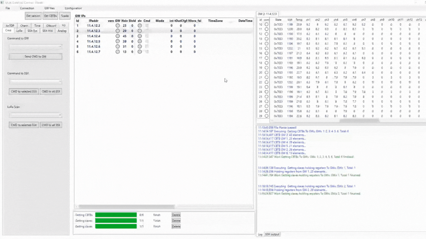
Task: Switch to the AnTOP tab
Action: tap(10, 25)
